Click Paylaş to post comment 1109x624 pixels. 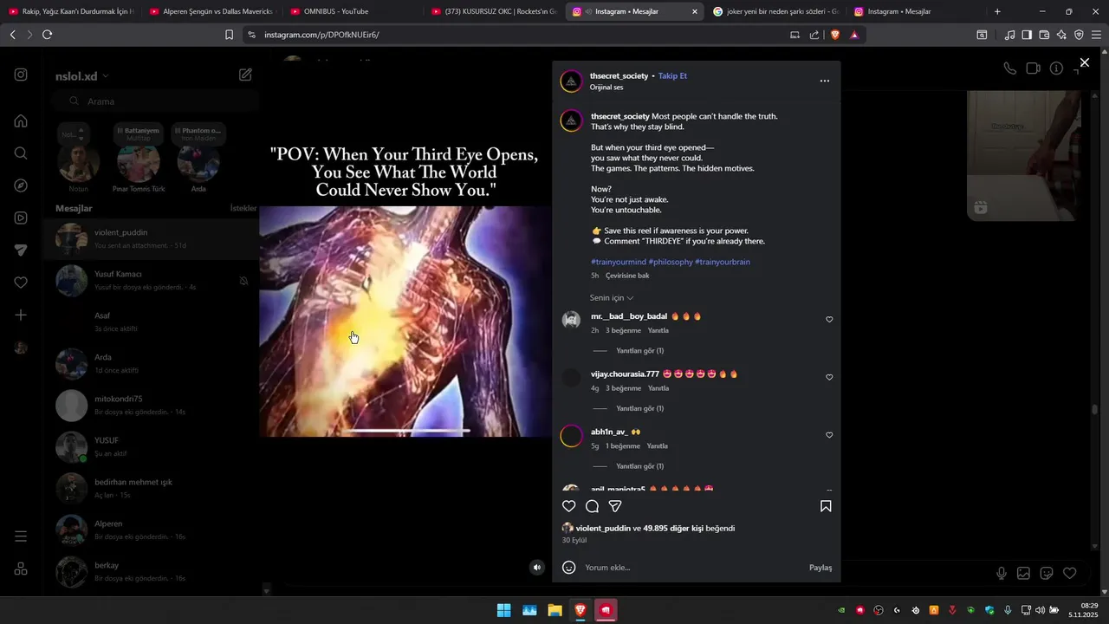[820, 568]
